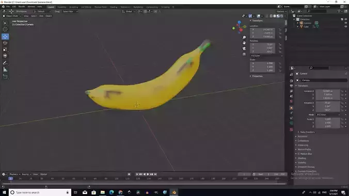Enable the Motion Blur checkbox

pos(299,154)
